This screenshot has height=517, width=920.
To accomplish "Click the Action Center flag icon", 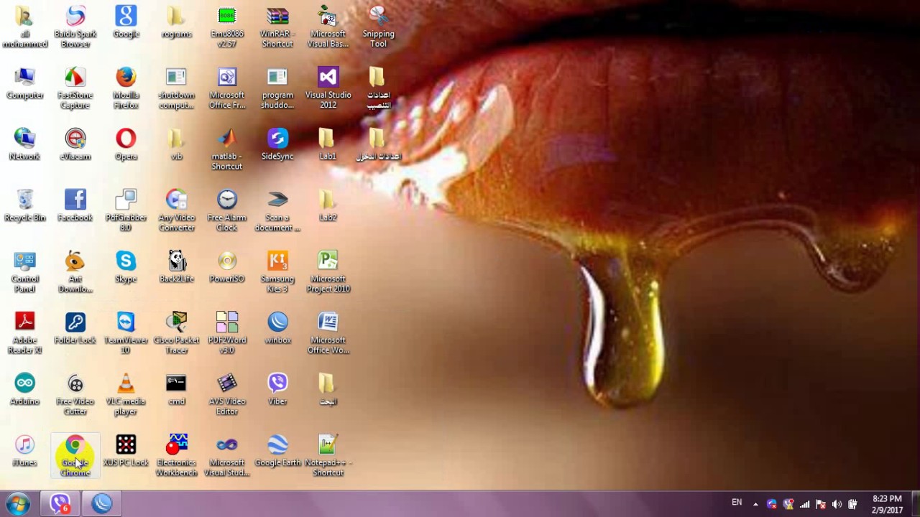I will pyautogui.click(x=820, y=504).
